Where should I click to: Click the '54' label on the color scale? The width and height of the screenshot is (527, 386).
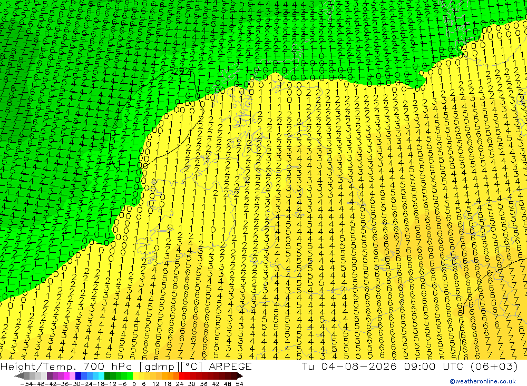tap(239, 384)
